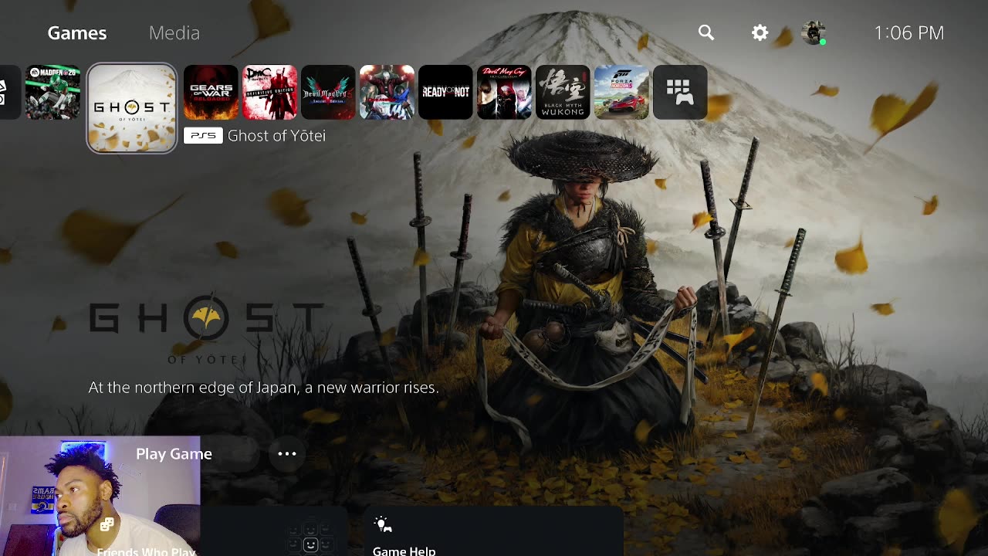Select the Forza Horizon 5 tile
This screenshot has height=556, width=988.
pos(622,93)
